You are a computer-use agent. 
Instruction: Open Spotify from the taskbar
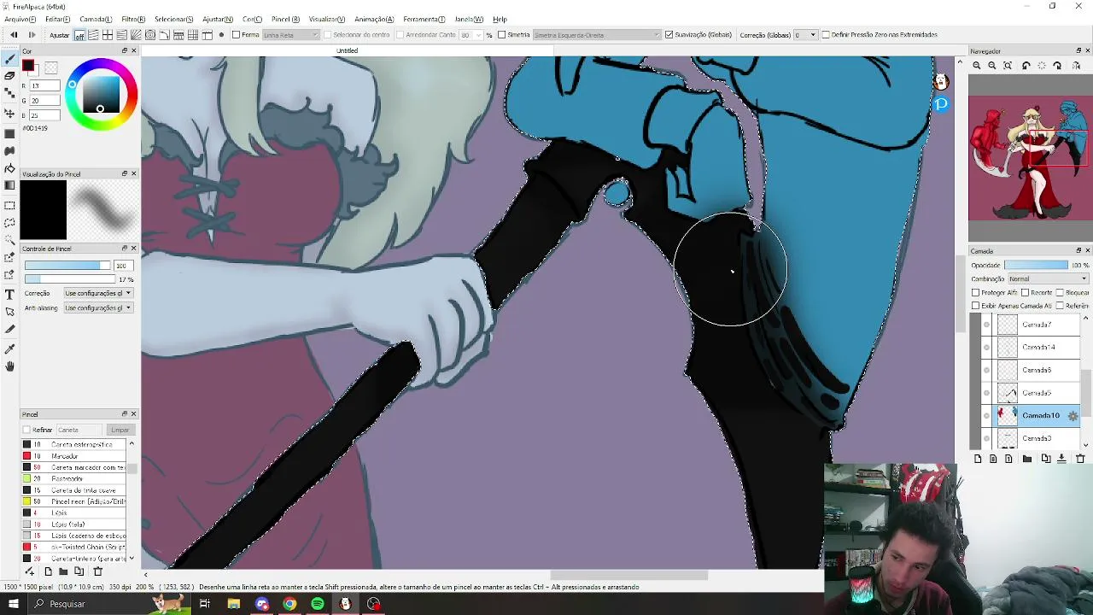pyautogui.click(x=318, y=604)
